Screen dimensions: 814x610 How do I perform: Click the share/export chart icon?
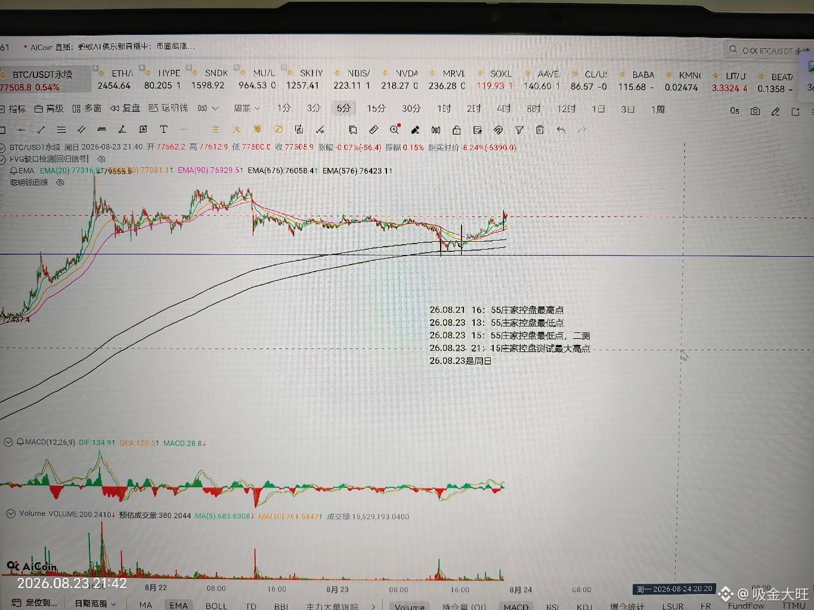[x=796, y=111]
